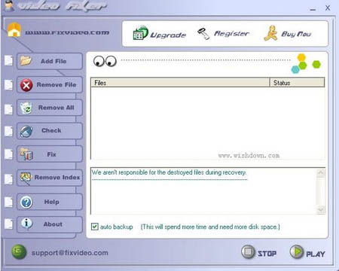Viewport: 339px width, 271px height.
Task: Click the Buy Now button
Action: tap(288, 33)
